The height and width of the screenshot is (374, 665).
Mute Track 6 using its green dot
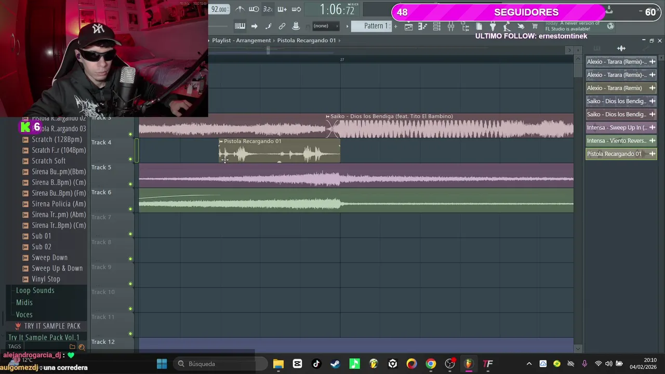click(x=130, y=209)
